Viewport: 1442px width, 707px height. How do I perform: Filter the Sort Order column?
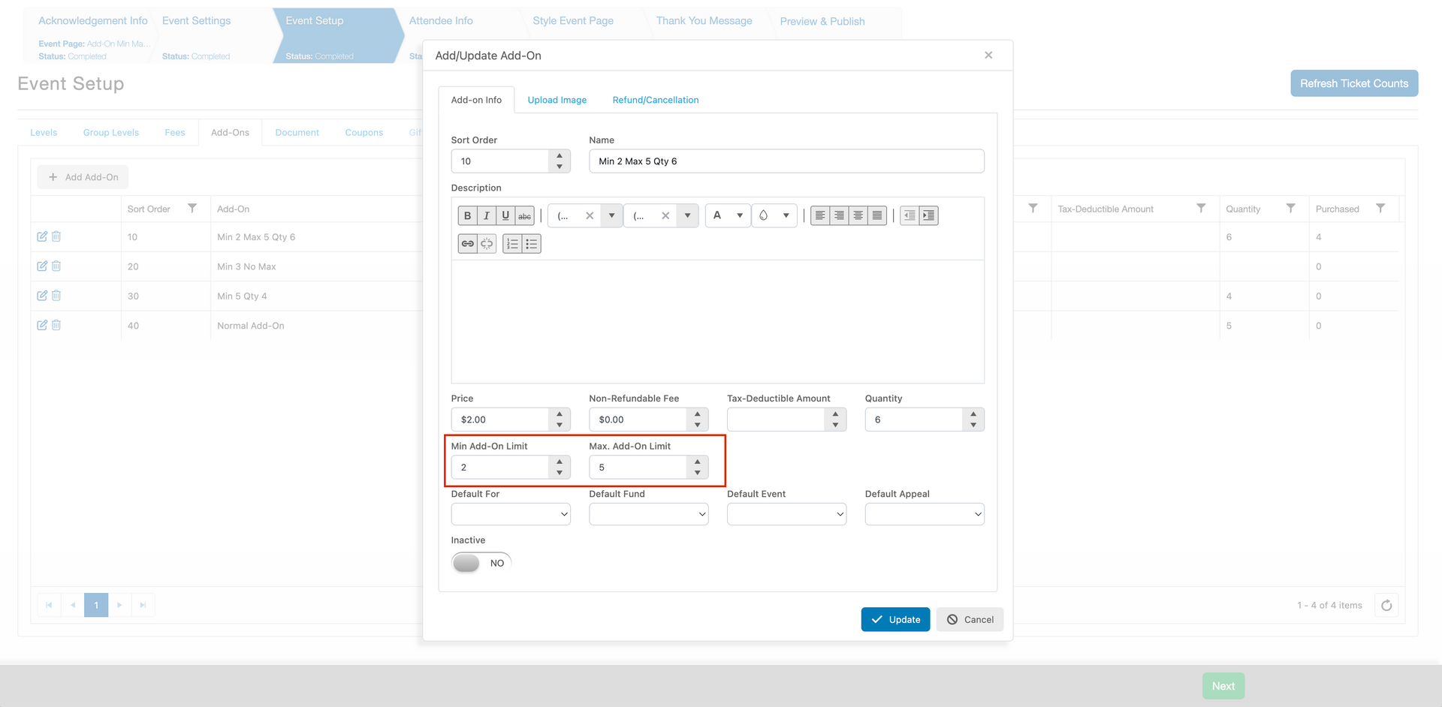192,209
